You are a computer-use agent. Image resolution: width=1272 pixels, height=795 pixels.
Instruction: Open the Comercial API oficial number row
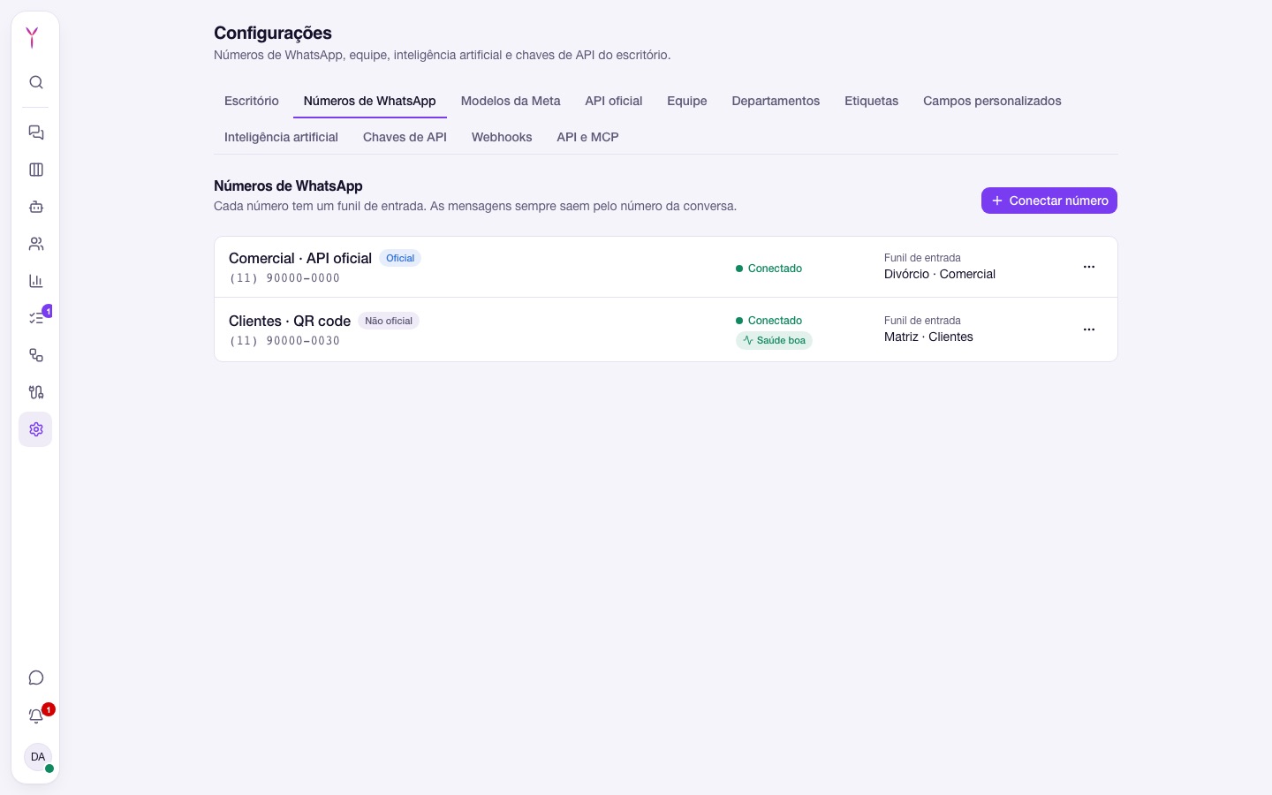click(666, 267)
